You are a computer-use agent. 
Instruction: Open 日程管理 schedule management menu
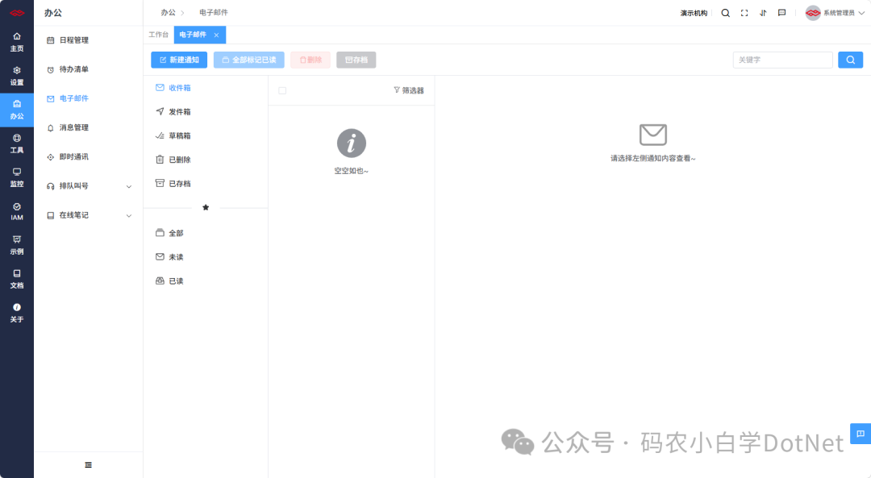[89, 40]
